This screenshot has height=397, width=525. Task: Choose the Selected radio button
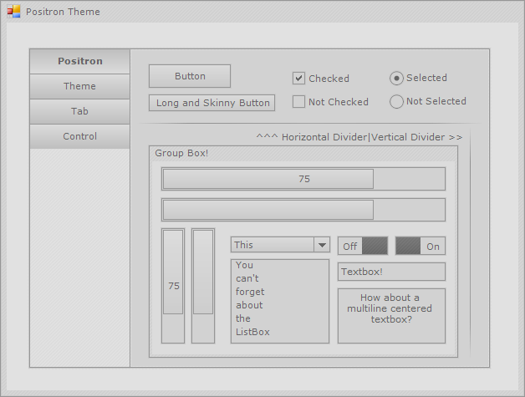pos(396,78)
